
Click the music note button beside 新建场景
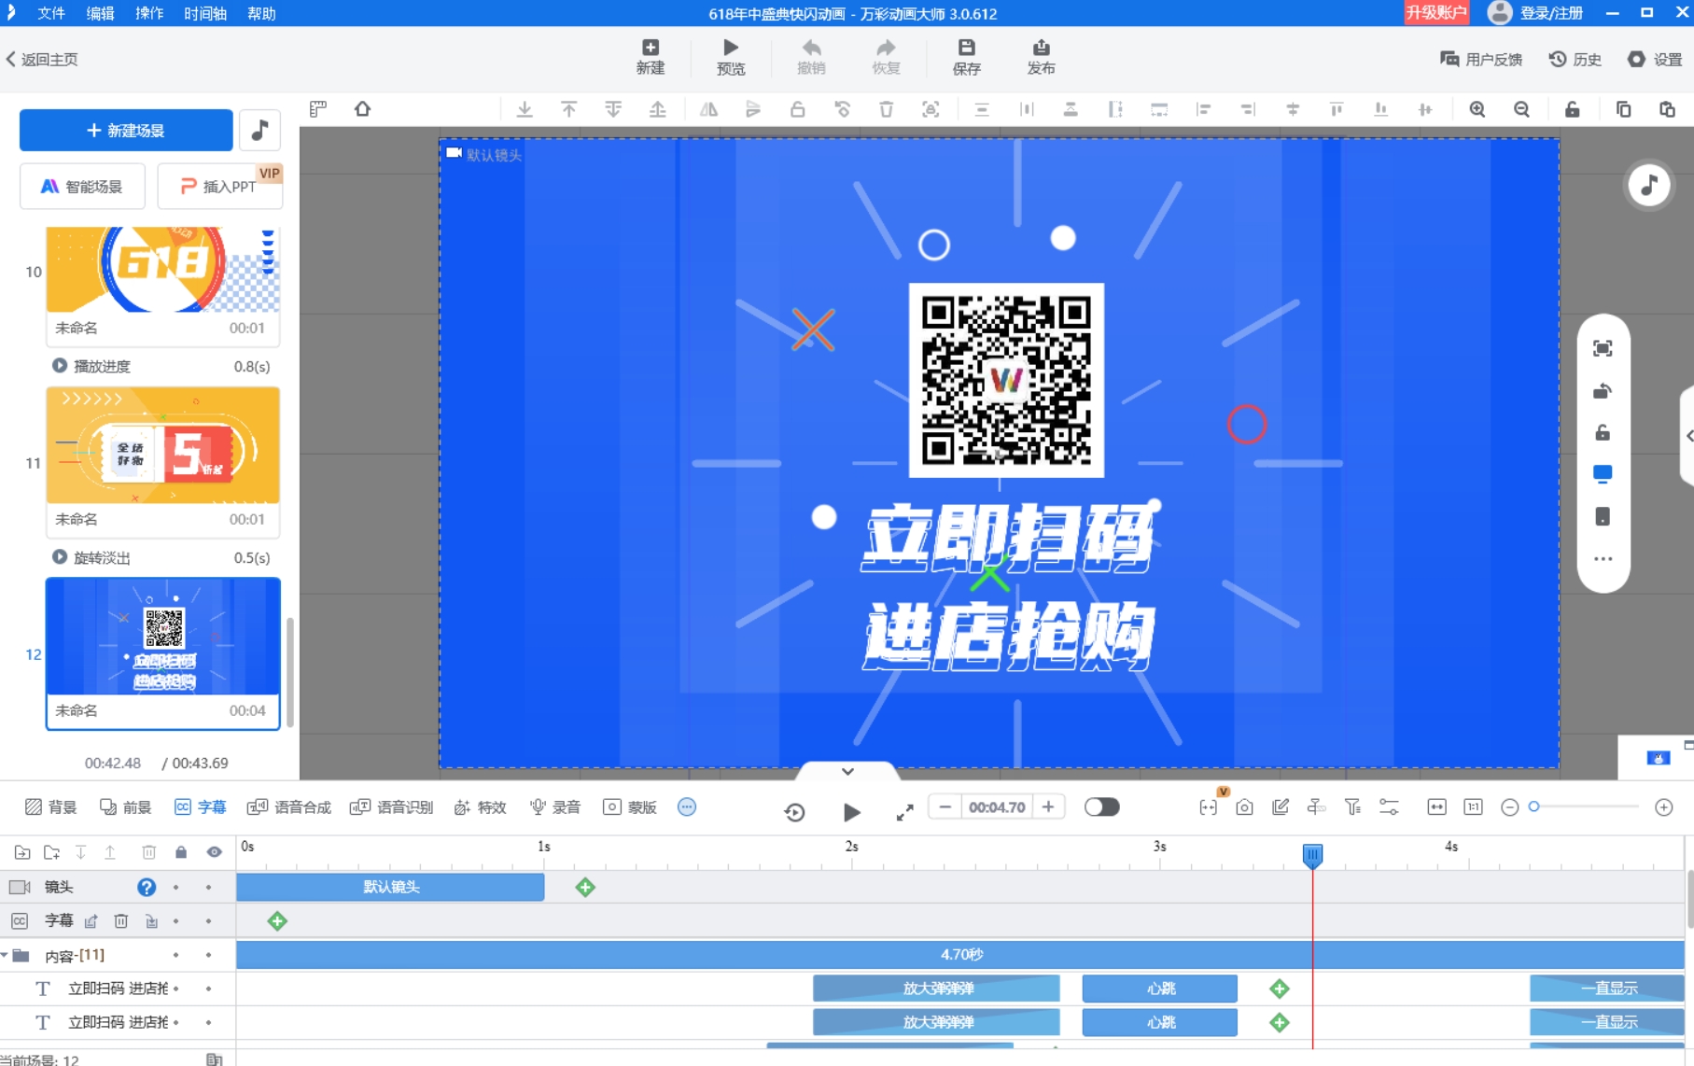click(x=260, y=130)
